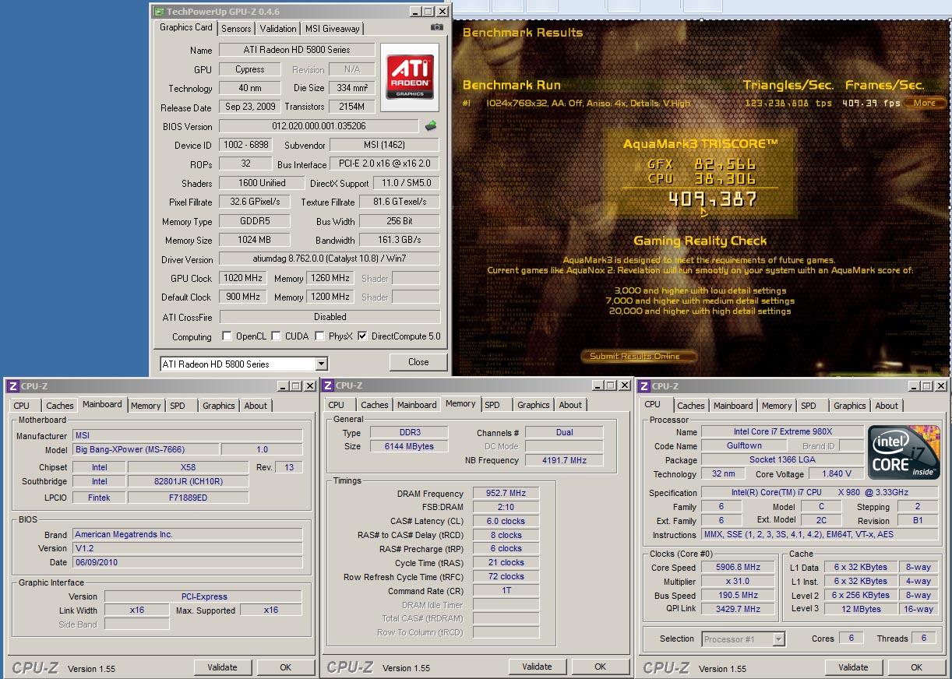Click the Release Date Sep 23, 2009 field
This screenshot has height=679, width=952.
249,107
